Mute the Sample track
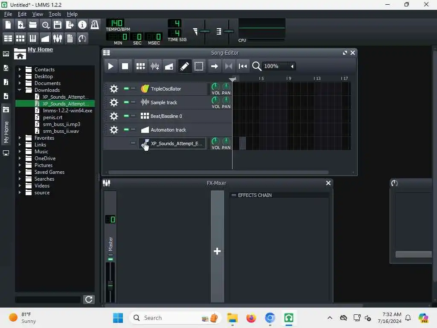Screen dimensions: 437x328 pos(126,102)
